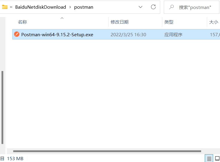The height and width of the screenshot is (162, 220).
Task: Click the date 2022/3/25 16:30
Action: click(128, 34)
